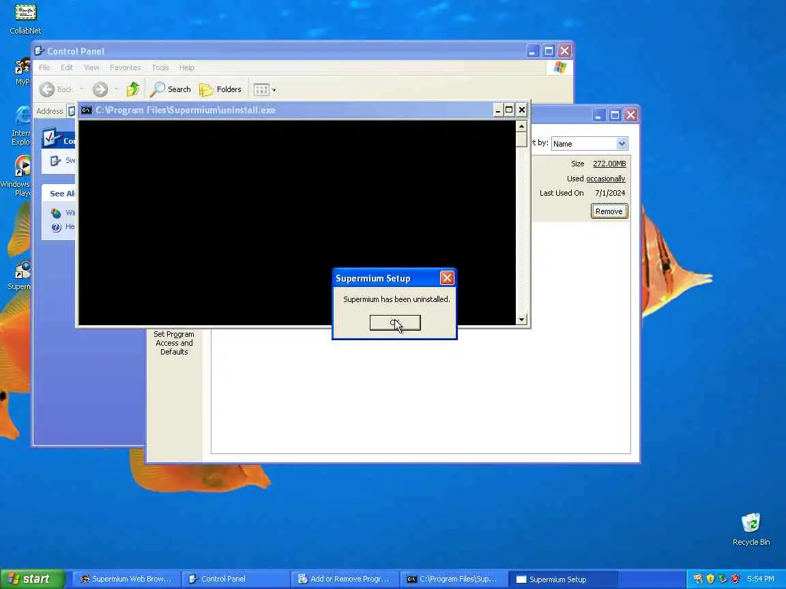Switch to Control Panel taskbar item

(235, 579)
